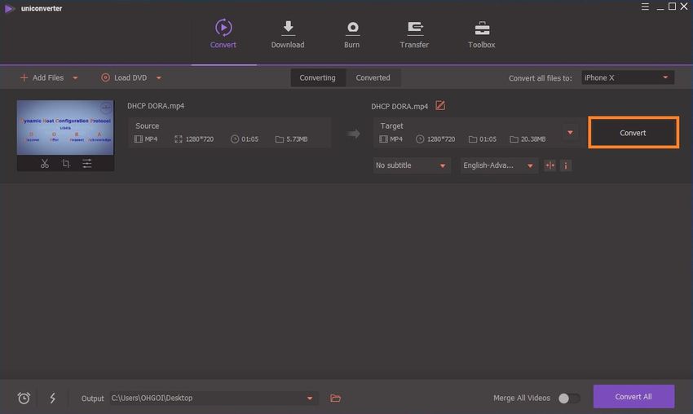The width and height of the screenshot is (693, 414).
Task: Open the English audio track dropdown
Action: 499,165
